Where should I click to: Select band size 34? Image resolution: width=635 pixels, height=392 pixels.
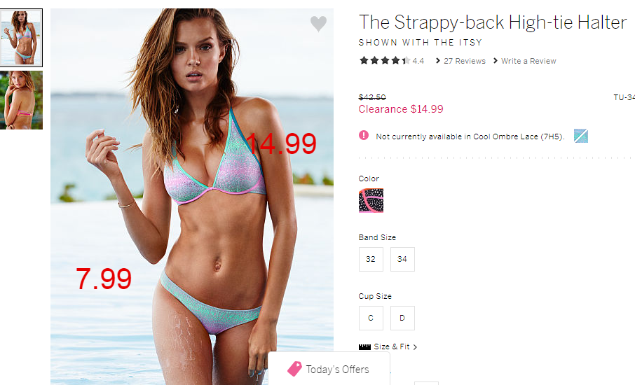coord(402,259)
